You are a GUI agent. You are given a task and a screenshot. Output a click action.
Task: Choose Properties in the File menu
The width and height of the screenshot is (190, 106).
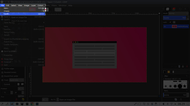(x=23, y=55)
